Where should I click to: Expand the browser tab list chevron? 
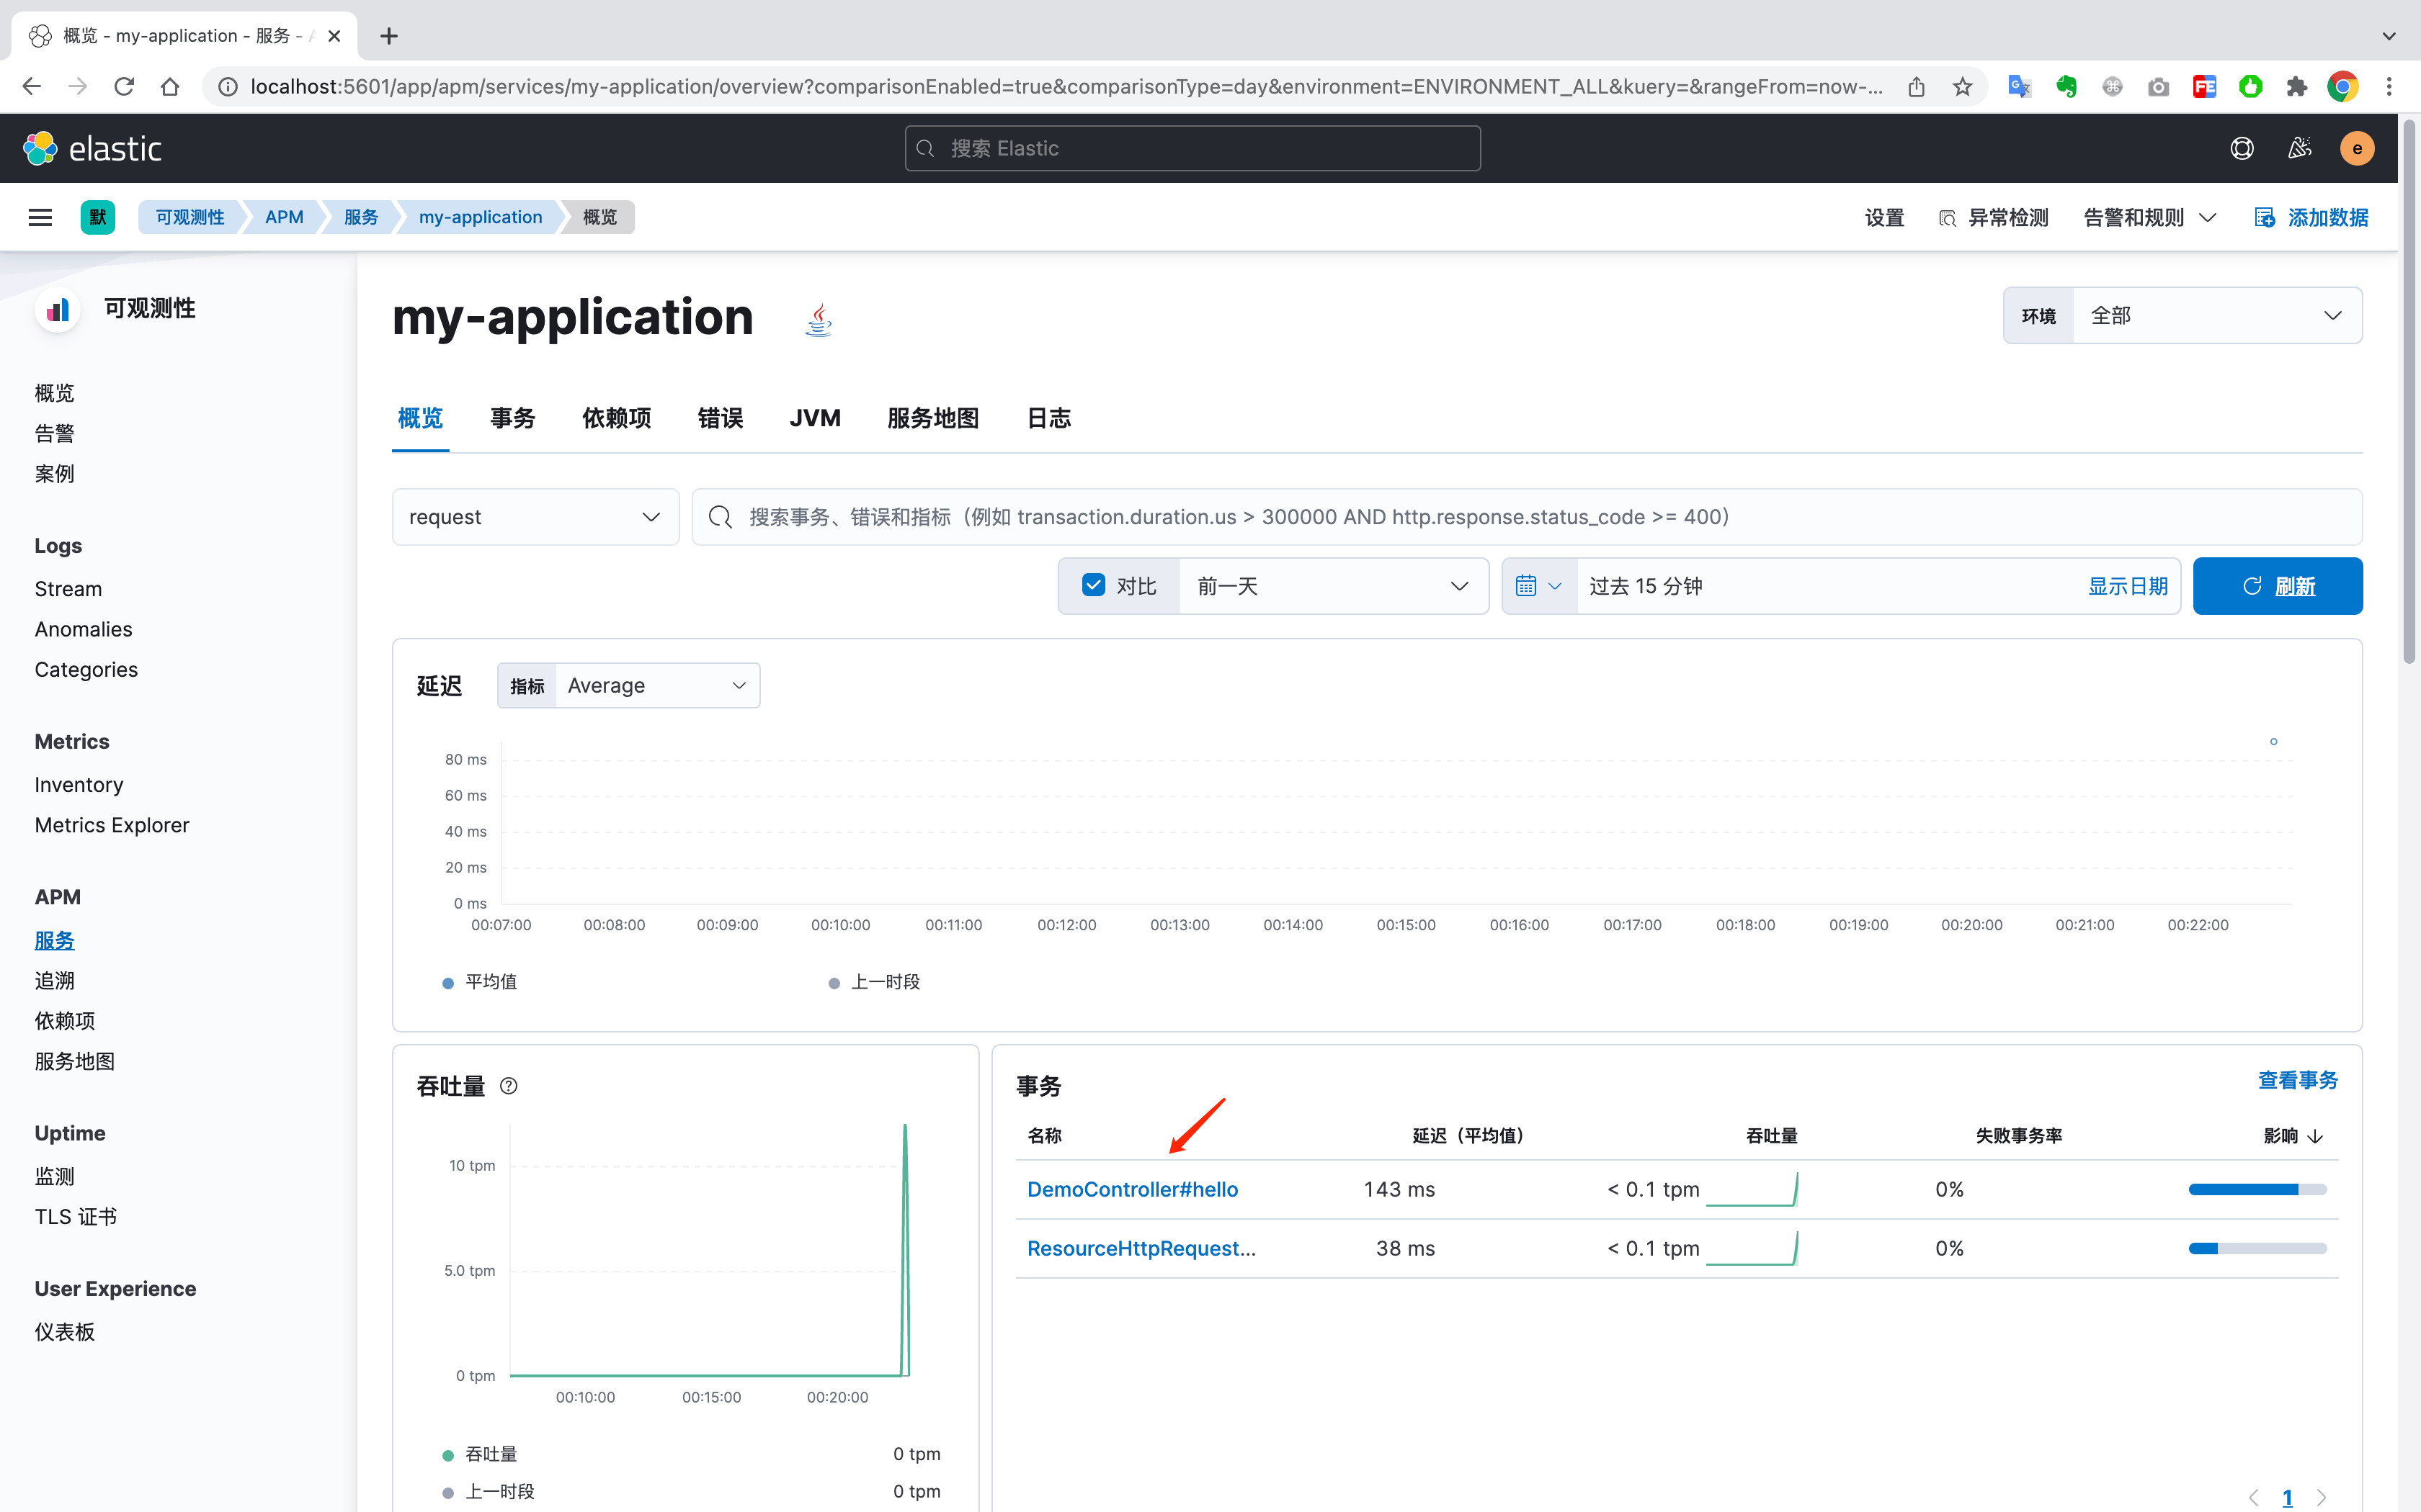click(2389, 36)
